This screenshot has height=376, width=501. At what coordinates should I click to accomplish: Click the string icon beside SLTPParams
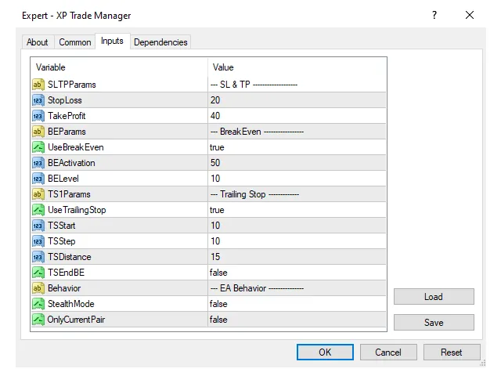pyautogui.click(x=38, y=85)
